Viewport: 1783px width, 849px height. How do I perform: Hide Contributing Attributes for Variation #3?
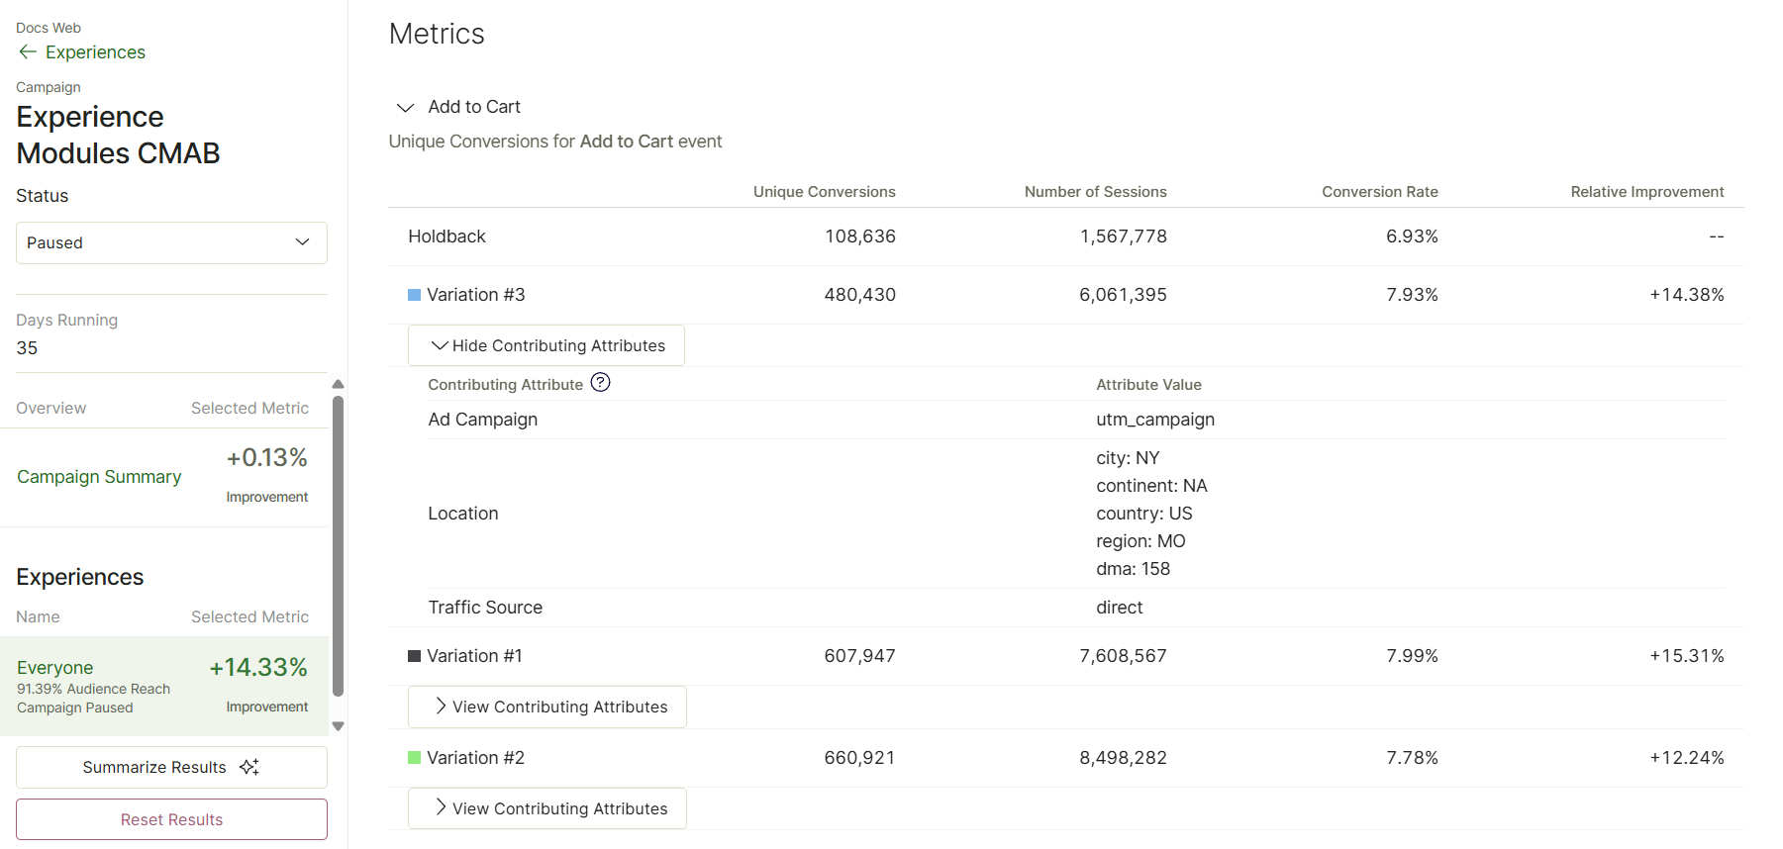point(546,345)
